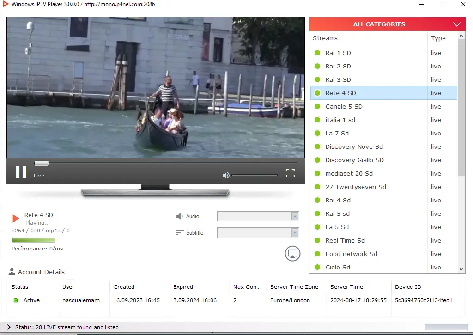473x335 pixels.
Task: Select La 7 Sd stream
Action: pyautogui.click(x=384, y=133)
